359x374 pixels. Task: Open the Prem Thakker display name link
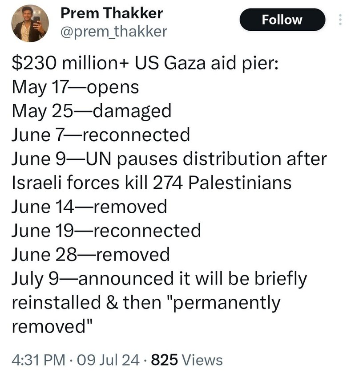[112, 13]
